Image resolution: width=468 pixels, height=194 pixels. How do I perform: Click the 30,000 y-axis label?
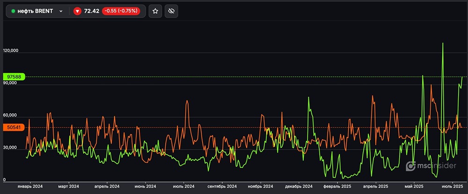point(10,147)
